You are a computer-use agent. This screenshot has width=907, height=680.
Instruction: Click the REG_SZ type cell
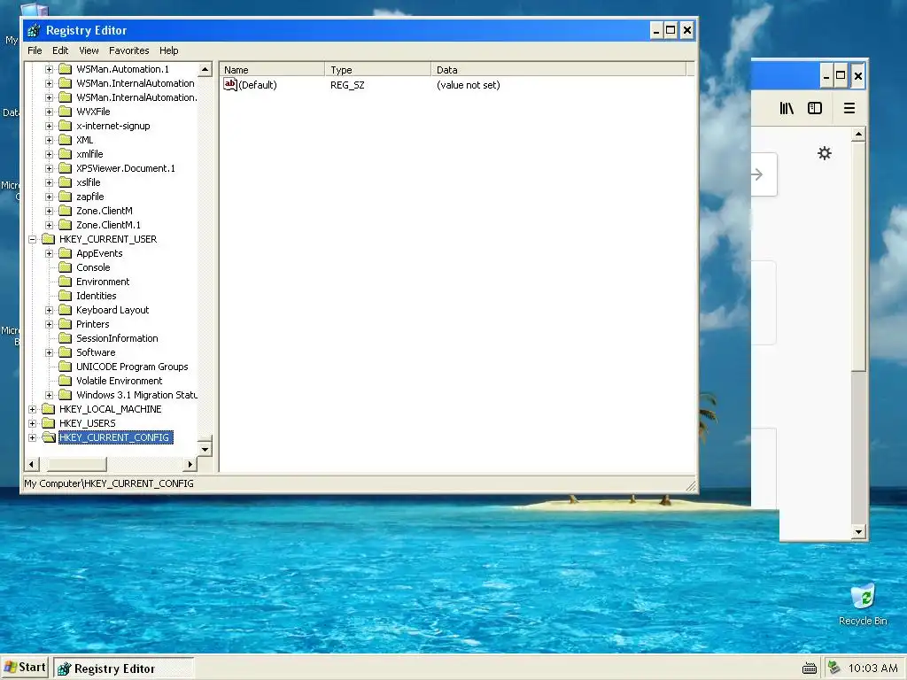[347, 85]
